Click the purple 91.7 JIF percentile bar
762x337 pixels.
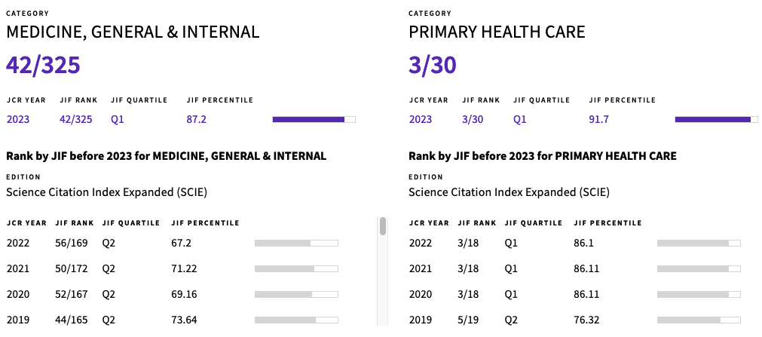tap(716, 119)
